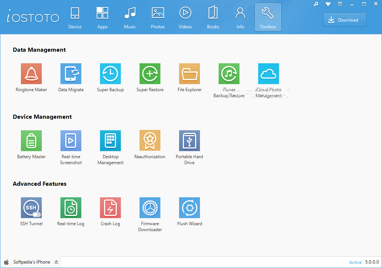
Task: Select the Reauthorization tool
Action: tap(150, 141)
